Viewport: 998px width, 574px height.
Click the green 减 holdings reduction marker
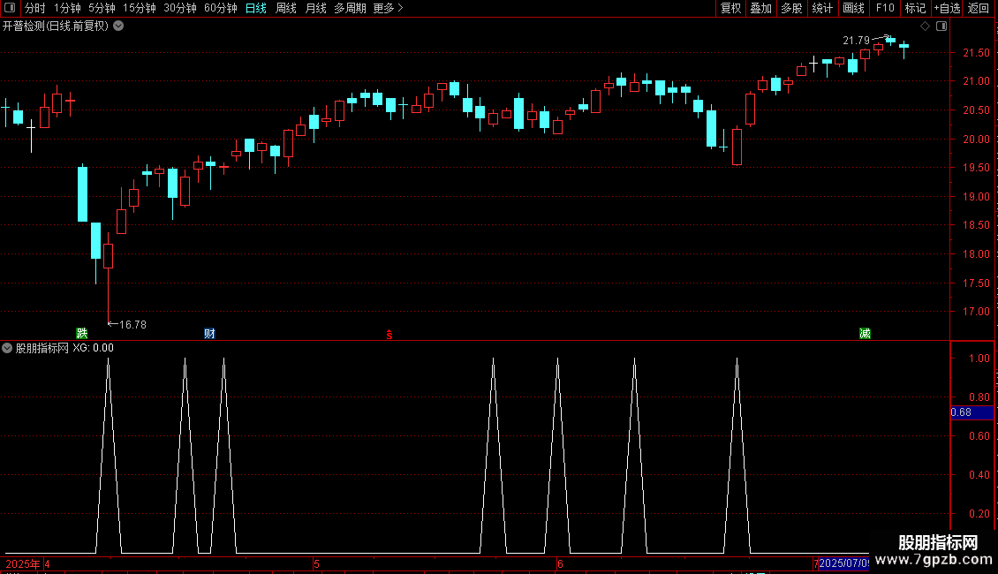(x=865, y=333)
